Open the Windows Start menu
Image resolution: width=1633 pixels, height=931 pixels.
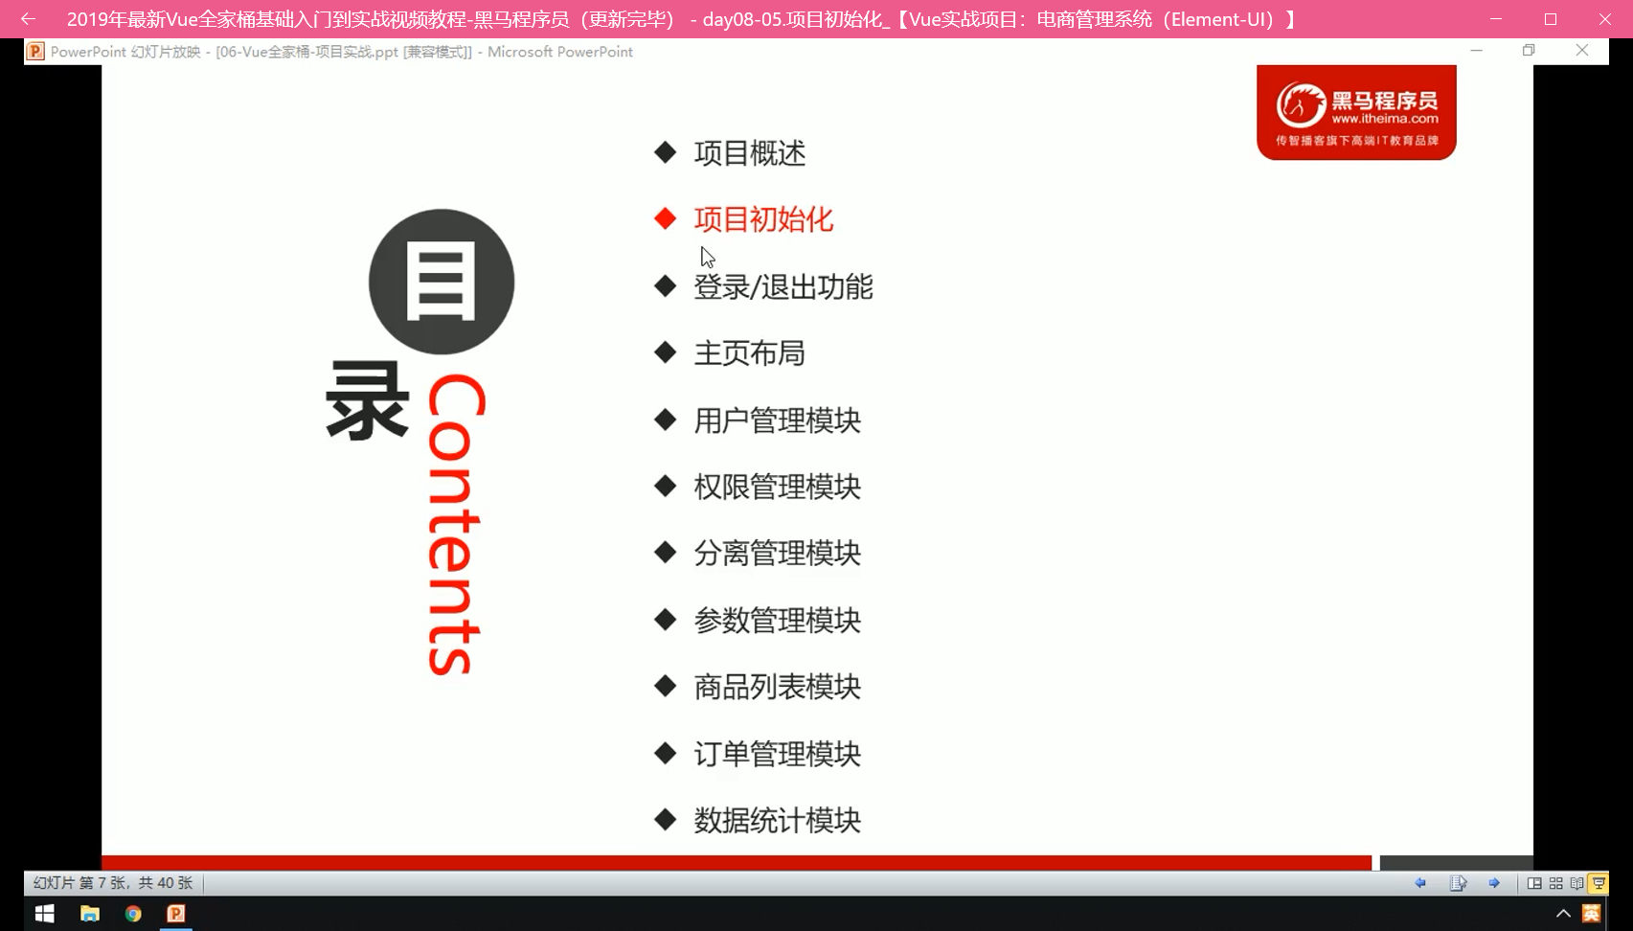44,914
